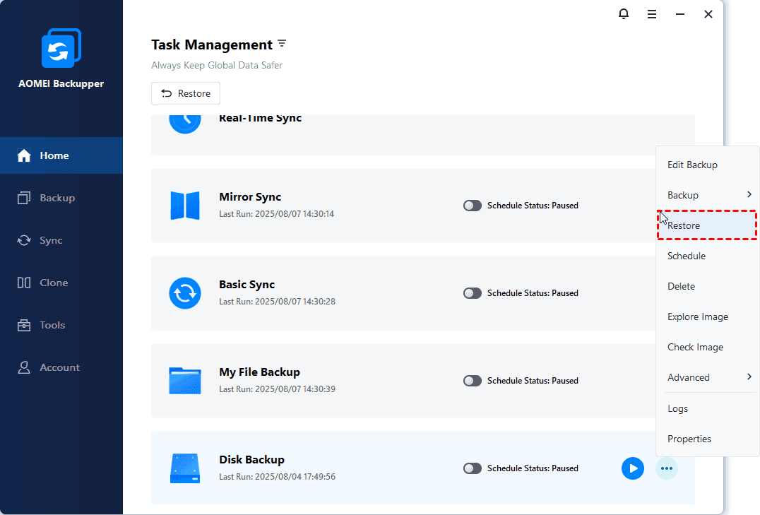
Task: Click the Real-Time Sync task title
Action: tap(261, 118)
